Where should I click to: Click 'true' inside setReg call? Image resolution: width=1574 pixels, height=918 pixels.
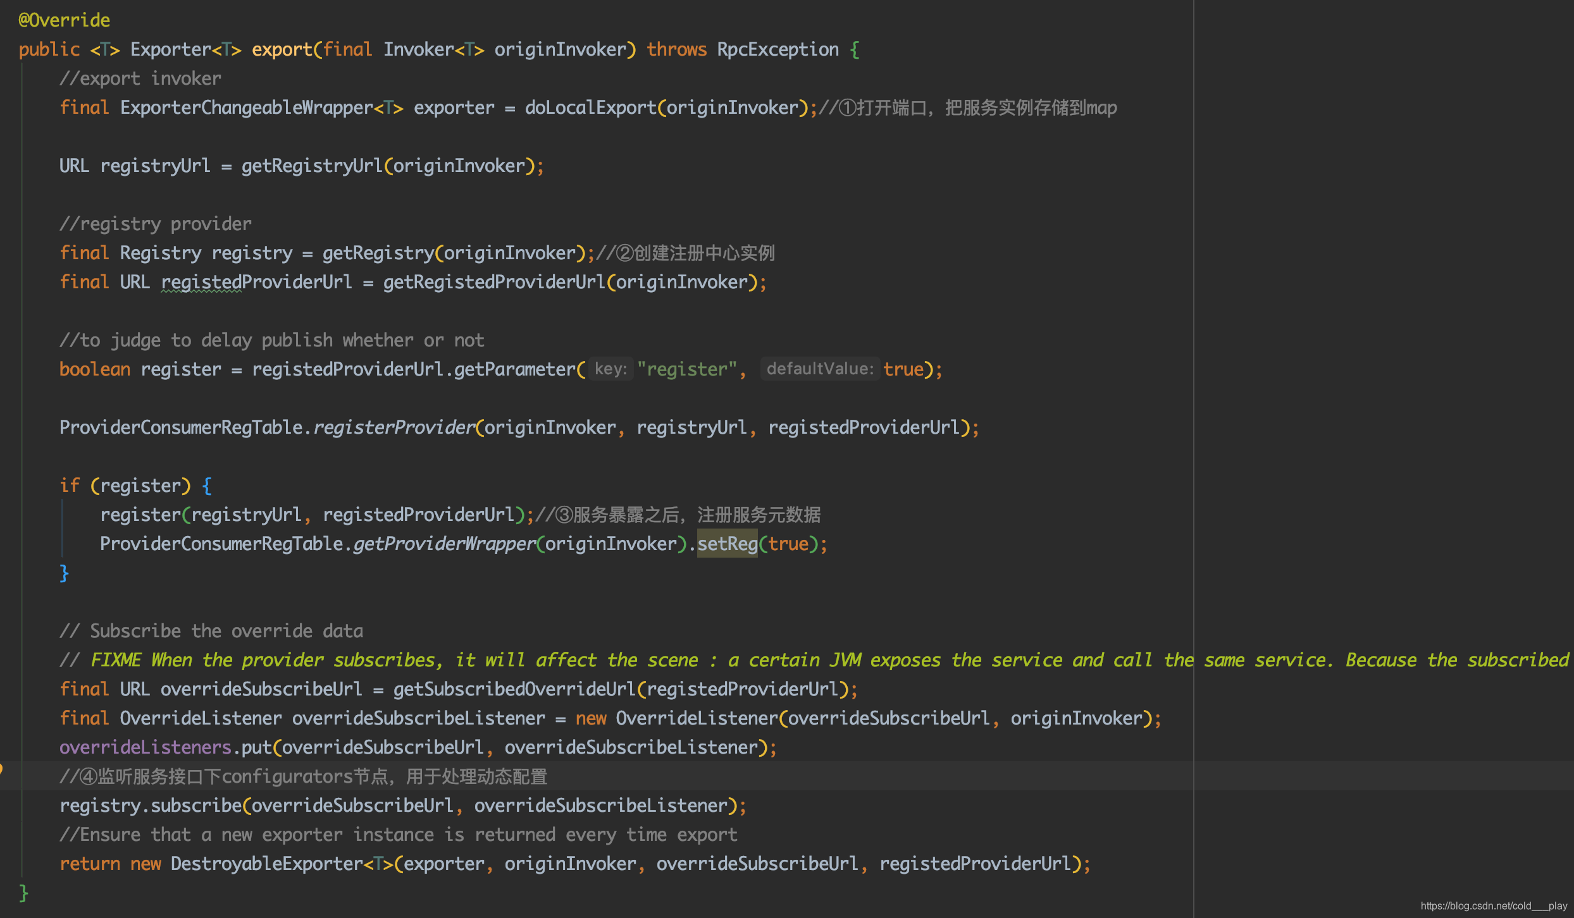point(788,544)
